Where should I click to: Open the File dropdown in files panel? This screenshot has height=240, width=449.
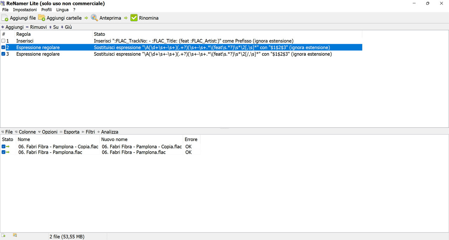(x=7, y=132)
